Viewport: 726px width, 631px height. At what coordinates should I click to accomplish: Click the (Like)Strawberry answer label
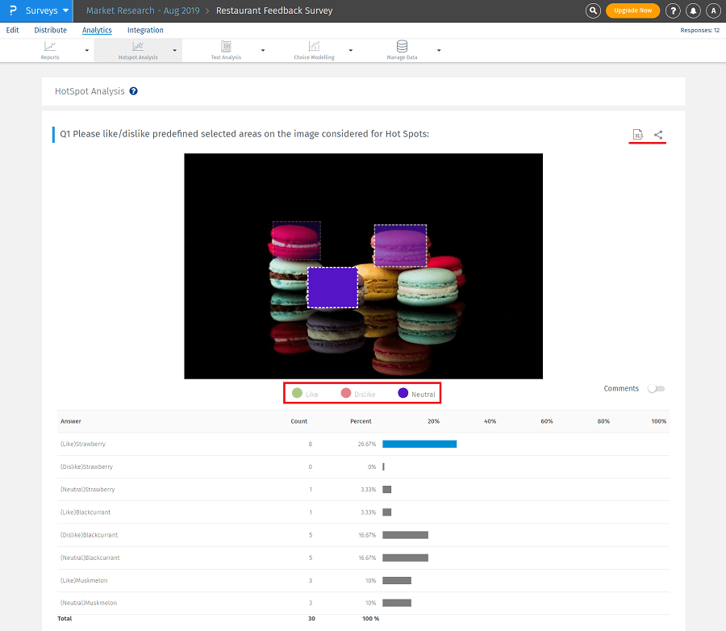83,444
